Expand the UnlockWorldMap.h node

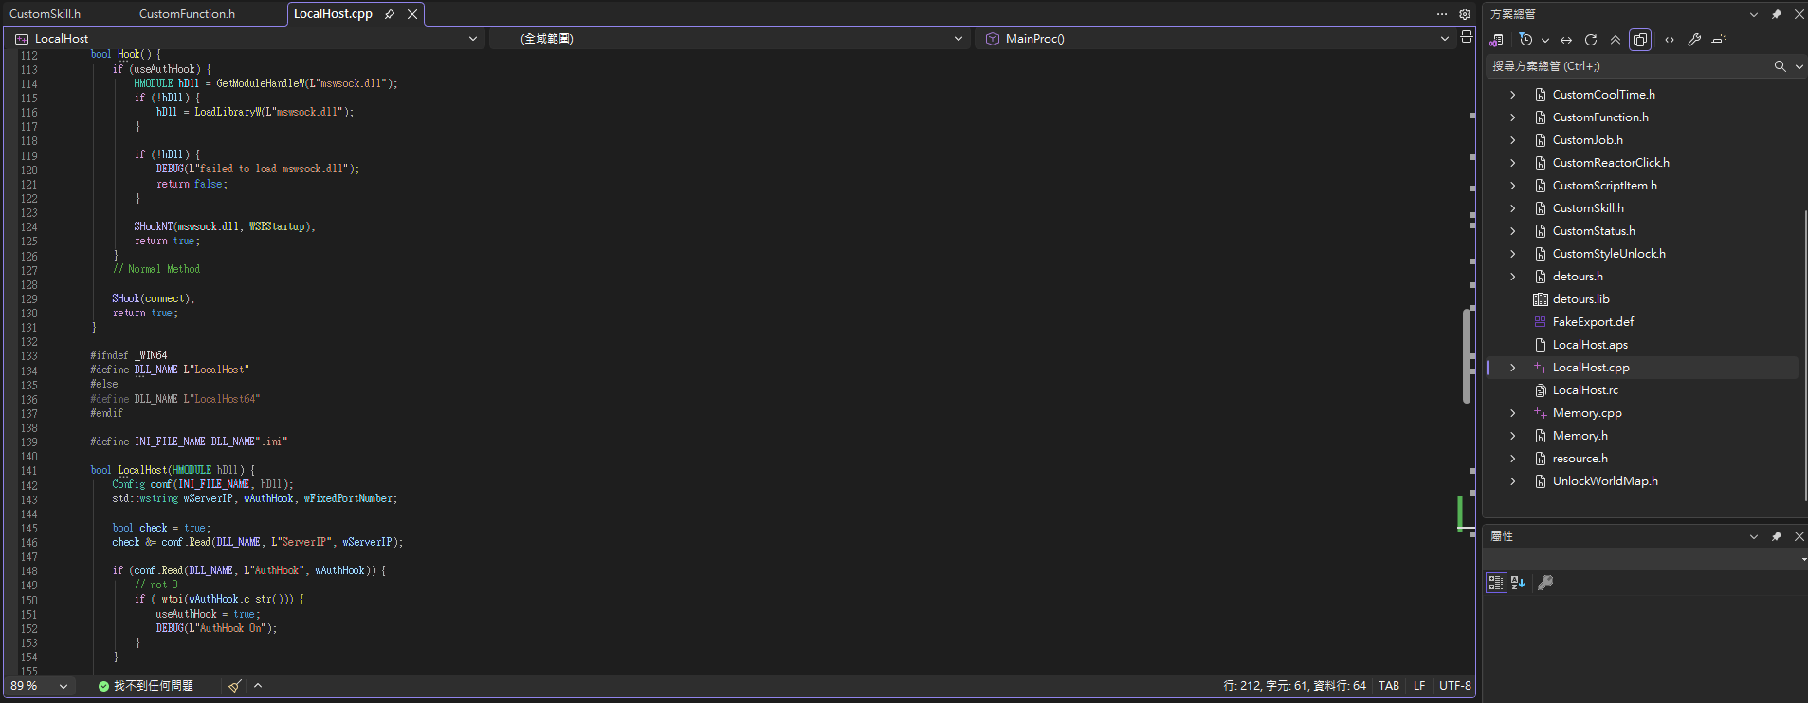coord(1513,481)
